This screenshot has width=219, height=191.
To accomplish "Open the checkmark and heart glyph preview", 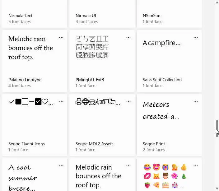I will point(31,102).
